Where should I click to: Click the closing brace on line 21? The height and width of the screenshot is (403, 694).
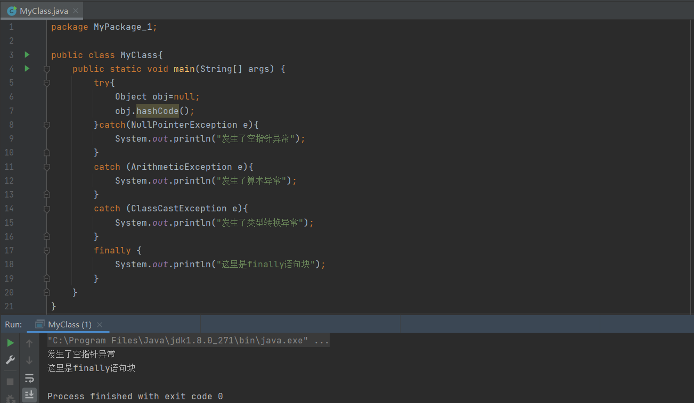pos(54,306)
